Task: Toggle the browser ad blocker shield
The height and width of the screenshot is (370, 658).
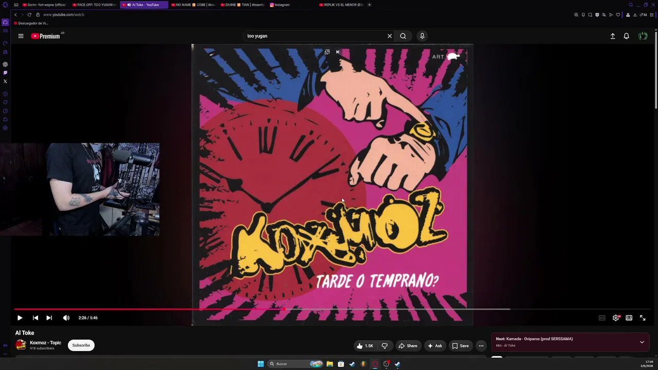Action: (597, 14)
